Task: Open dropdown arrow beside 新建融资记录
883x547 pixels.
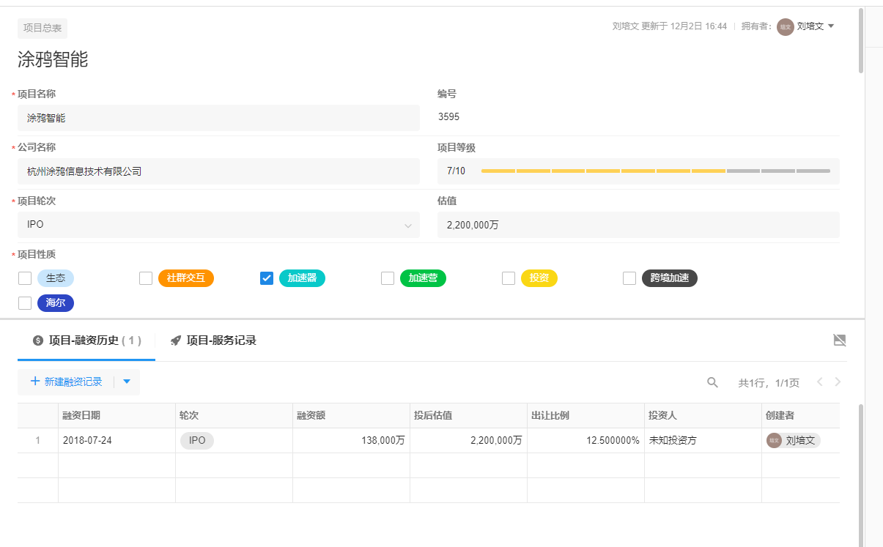Action: (x=127, y=382)
